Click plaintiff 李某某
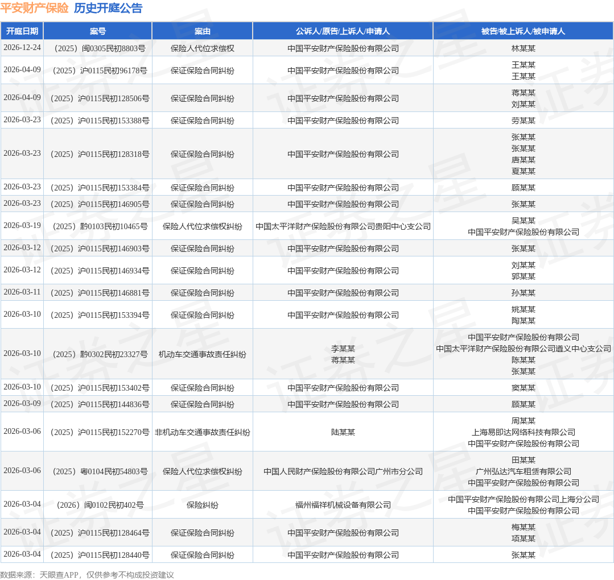This screenshot has height=580, width=614. (x=343, y=349)
